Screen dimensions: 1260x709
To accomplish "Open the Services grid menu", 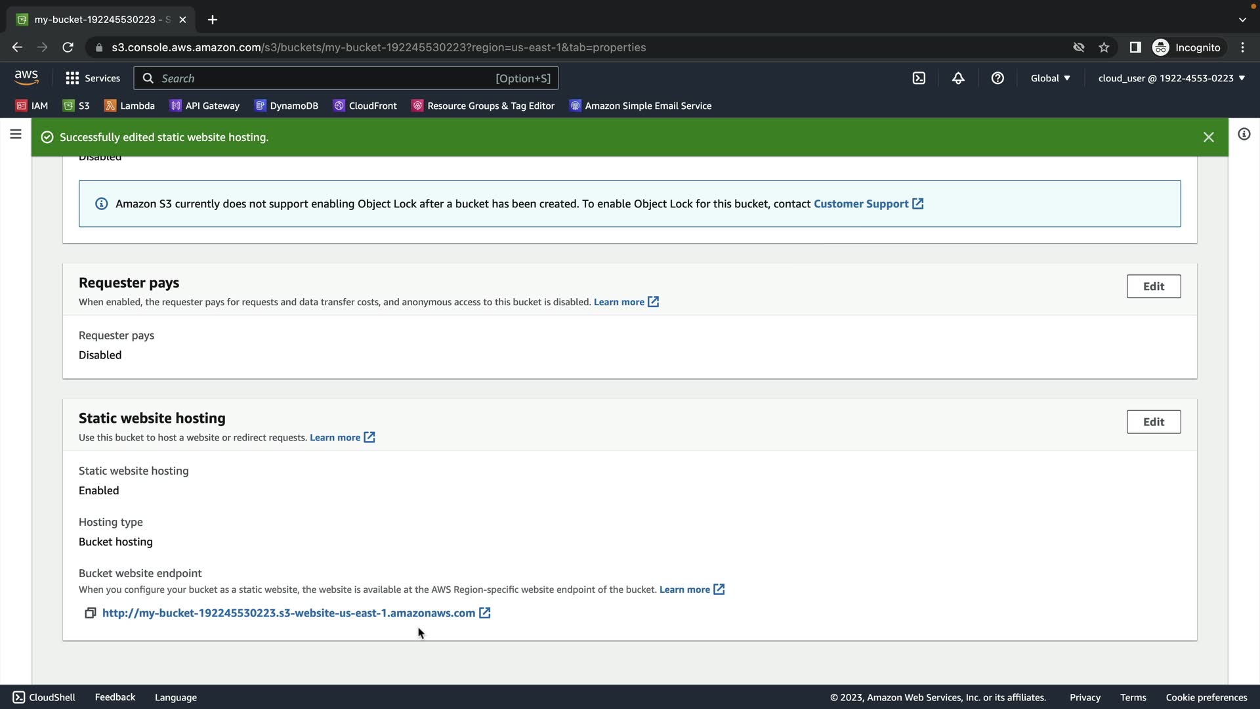I will click(x=93, y=78).
